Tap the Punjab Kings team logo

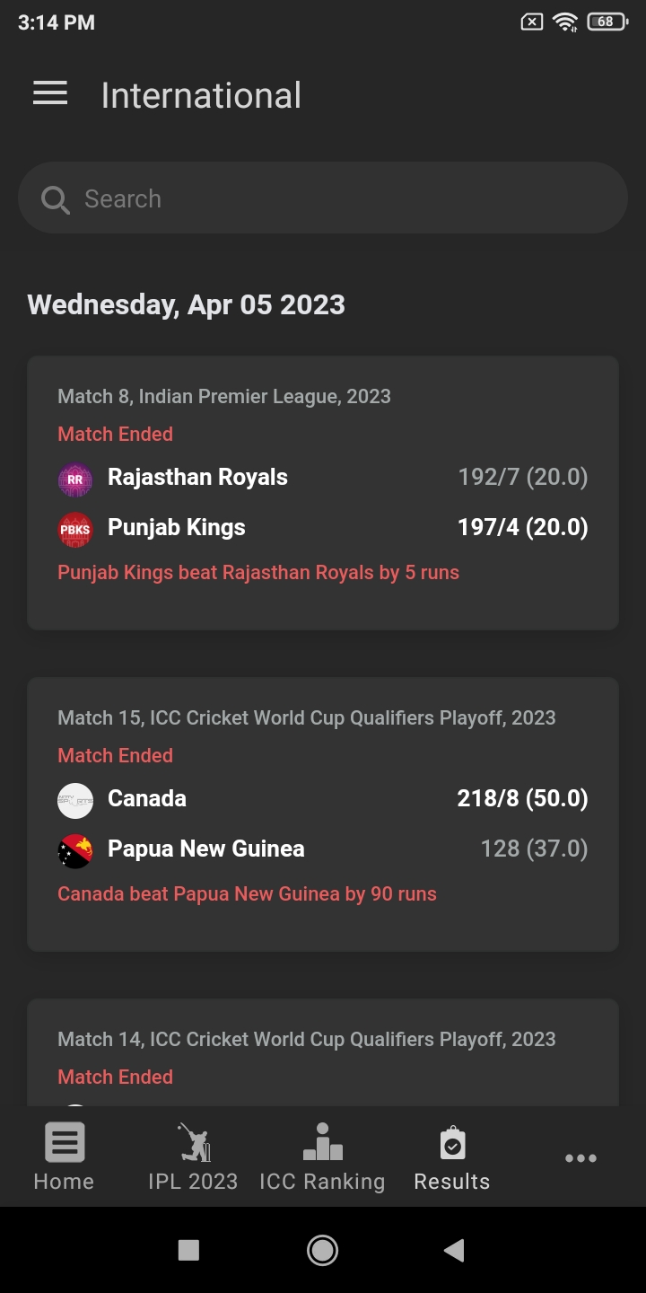75,529
